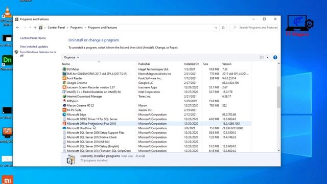Click publisher Tonec Inc.

coord(145,97)
